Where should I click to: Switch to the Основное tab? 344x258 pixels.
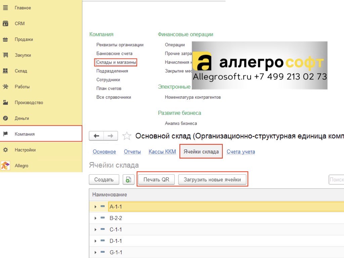(104, 152)
